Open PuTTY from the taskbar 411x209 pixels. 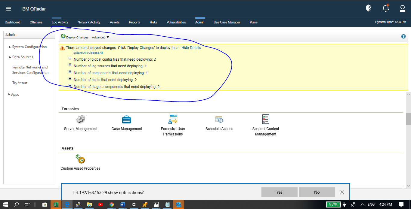click(x=78, y=204)
